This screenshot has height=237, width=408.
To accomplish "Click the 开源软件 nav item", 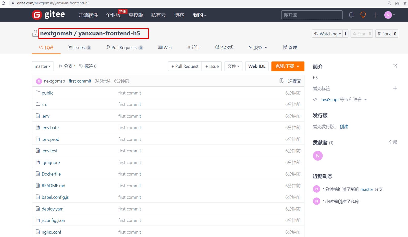I will pos(88,15).
